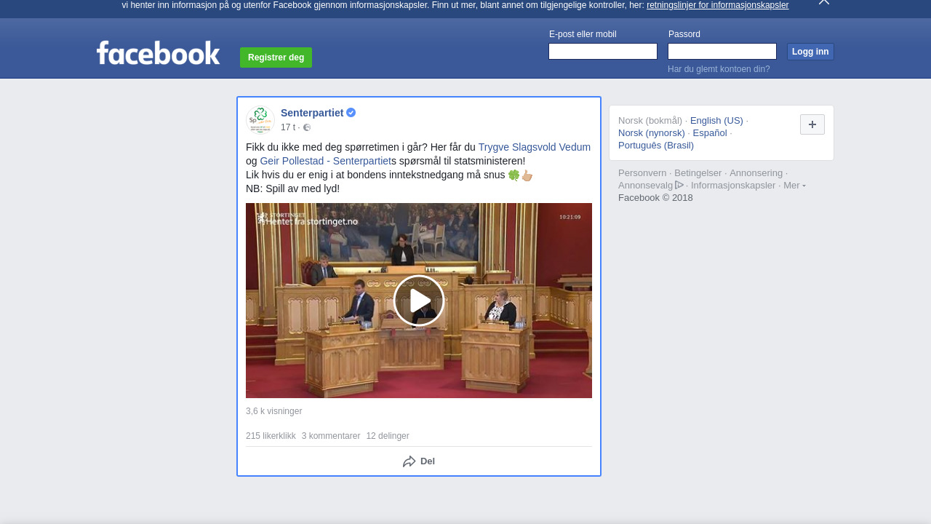Image resolution: width=931 pixels, height=524 pixels.
Task: Open the 17 t timestamp link
Action: coord(288,127)
